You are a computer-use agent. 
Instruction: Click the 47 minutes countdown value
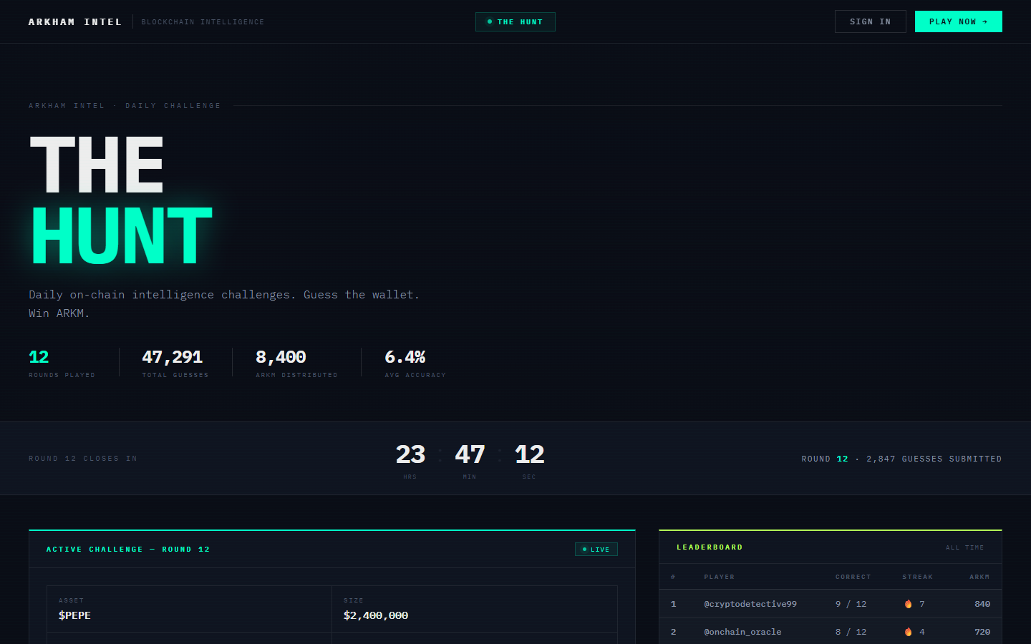click(470, 454)
